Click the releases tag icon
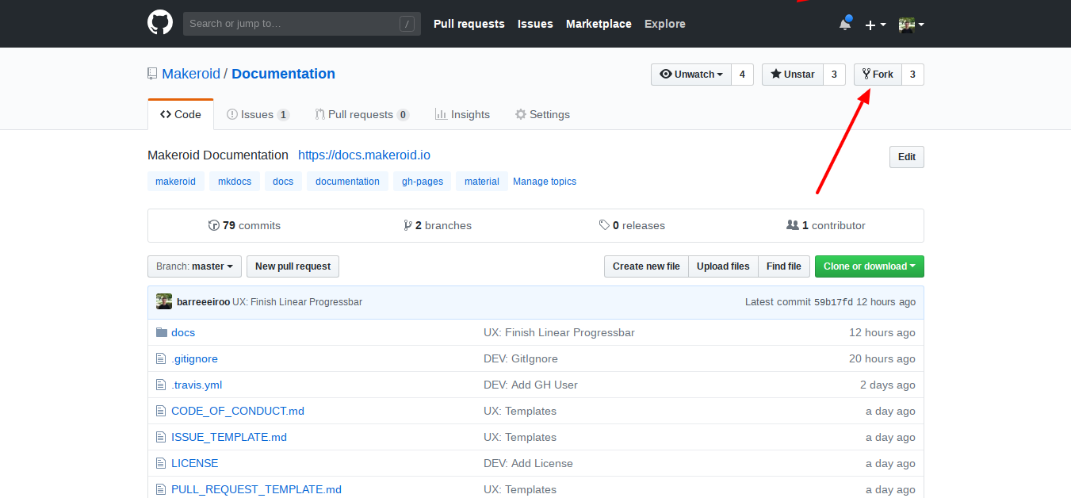 [x=604, y=225]
